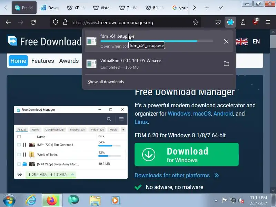
Task: Switch to the Windows 7 Wikipedia tab
Action: click(129, 8)
